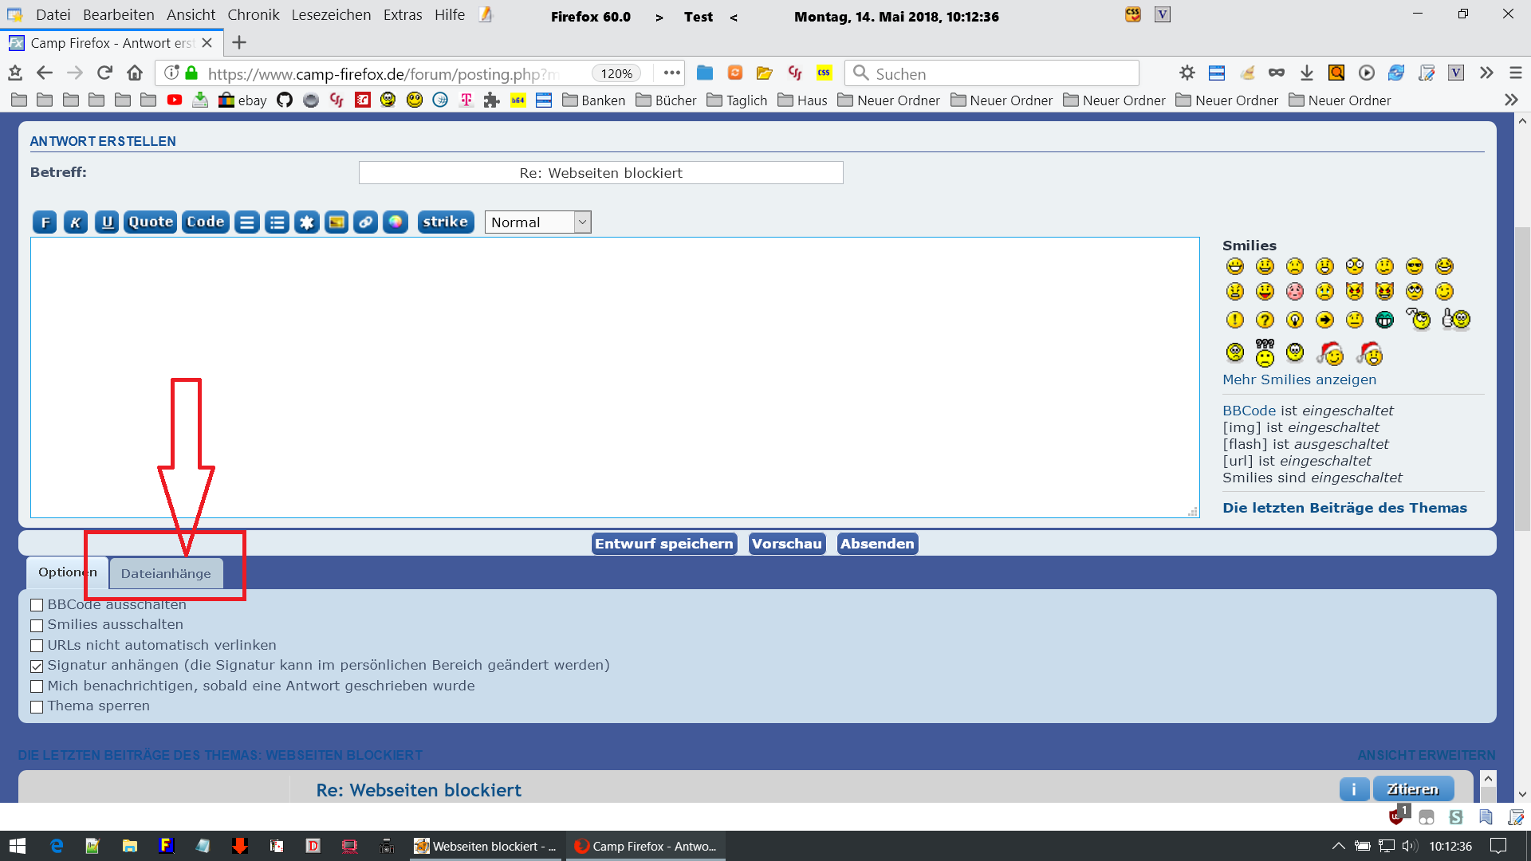Click the italic (K) formatting button

click(x=76, y=222)
